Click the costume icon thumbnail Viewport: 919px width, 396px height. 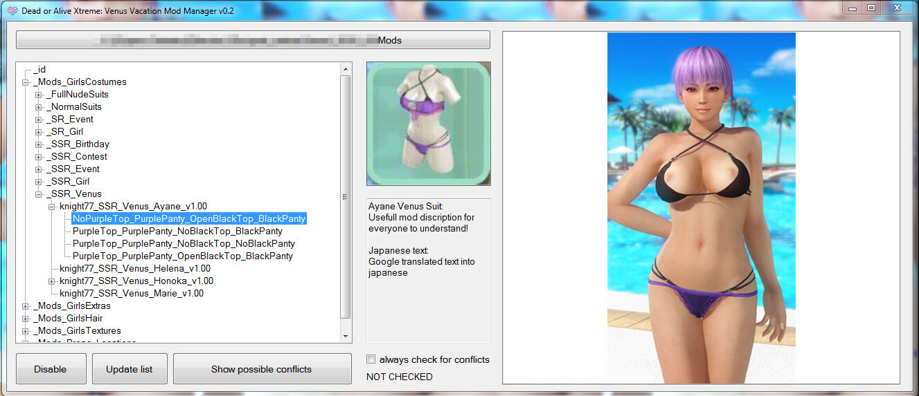pyautogui.click(x=429, y=124)
